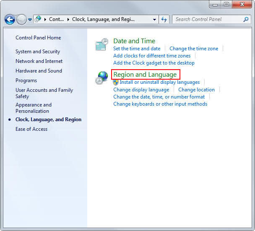The width and height of the screenshot is (255, 231).
Task: Open the Region and Language heading
Action: (145, 75)
